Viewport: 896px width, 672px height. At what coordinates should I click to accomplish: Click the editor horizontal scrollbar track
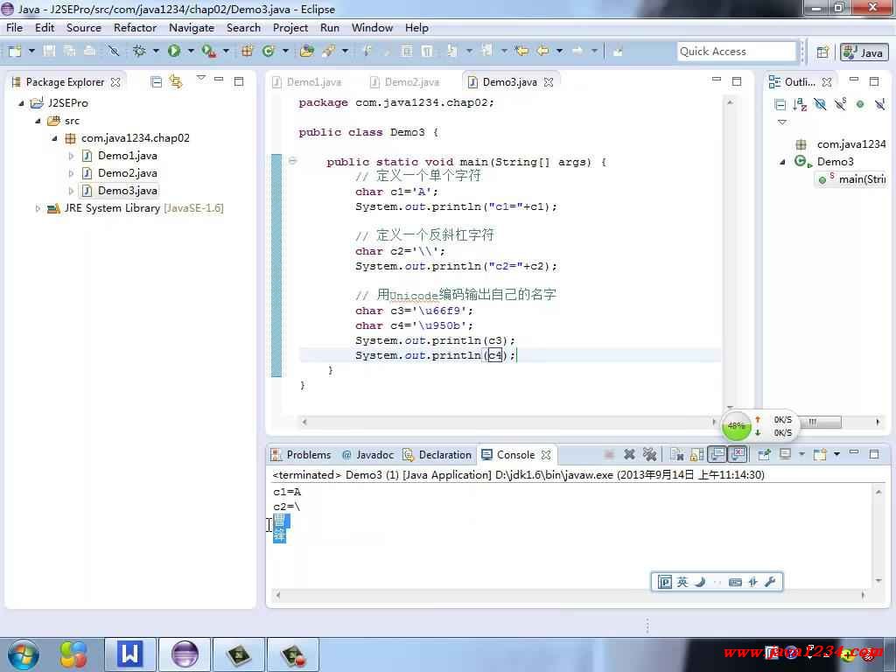click(508, 422)
